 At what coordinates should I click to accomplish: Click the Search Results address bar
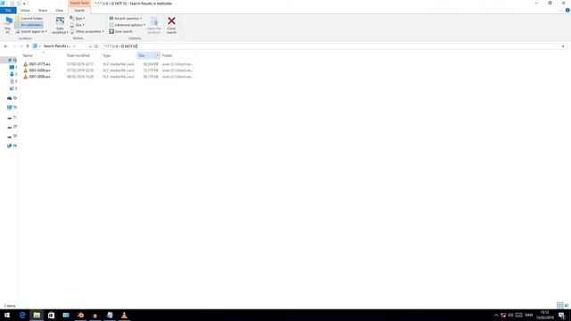point(62,46)
